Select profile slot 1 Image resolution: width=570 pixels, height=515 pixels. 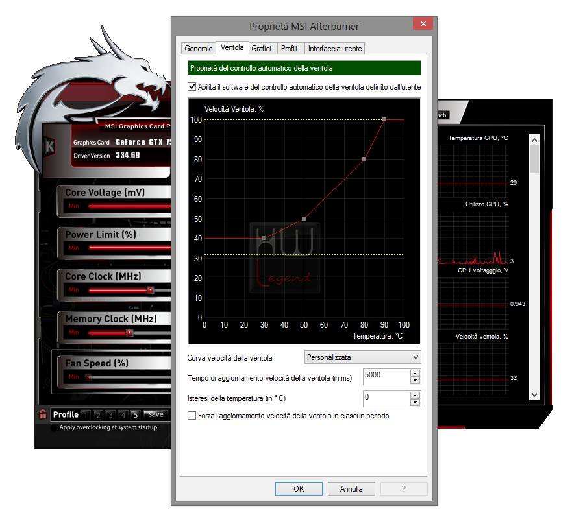point(86,414)
